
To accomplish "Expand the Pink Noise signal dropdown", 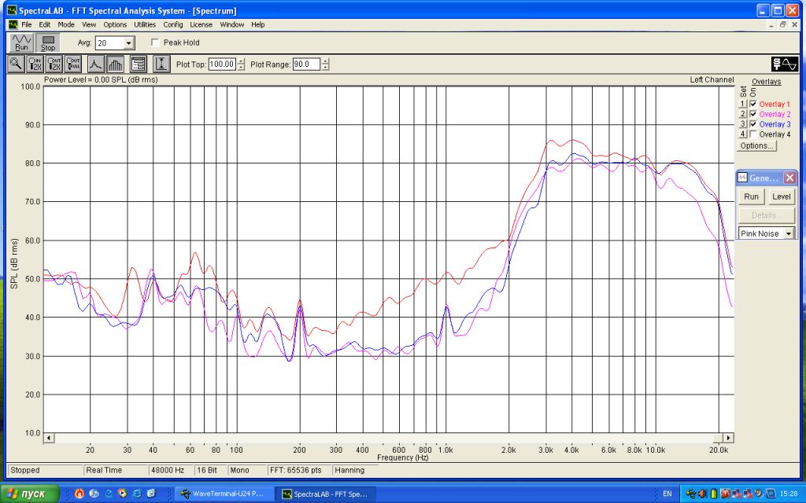I will pyautogui.click(x=789, y=234).
